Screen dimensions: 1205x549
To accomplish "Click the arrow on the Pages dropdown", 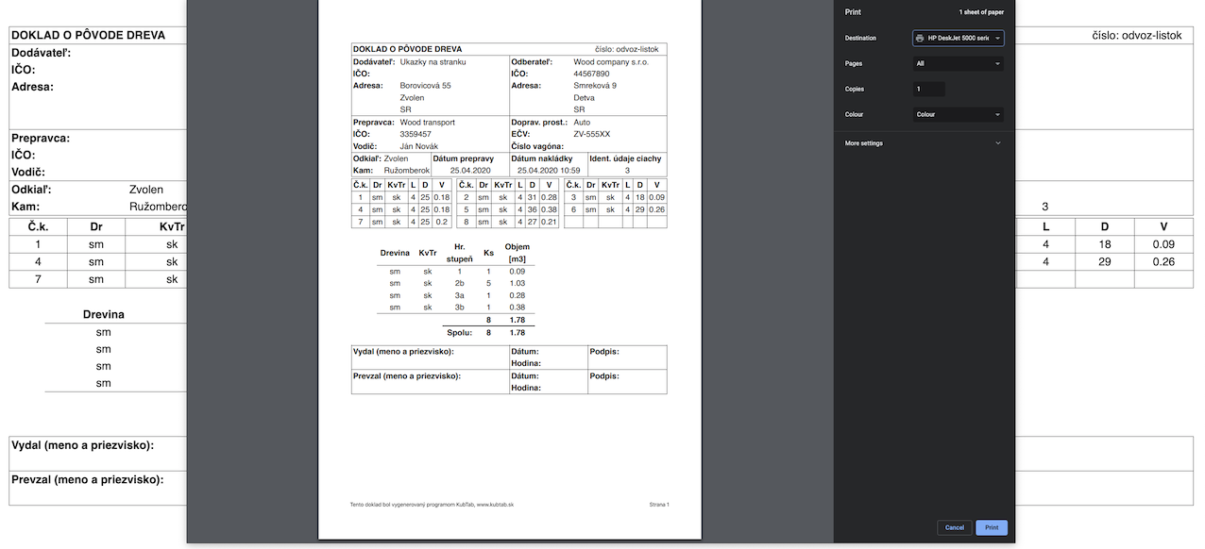I will [x=997, y=64].
